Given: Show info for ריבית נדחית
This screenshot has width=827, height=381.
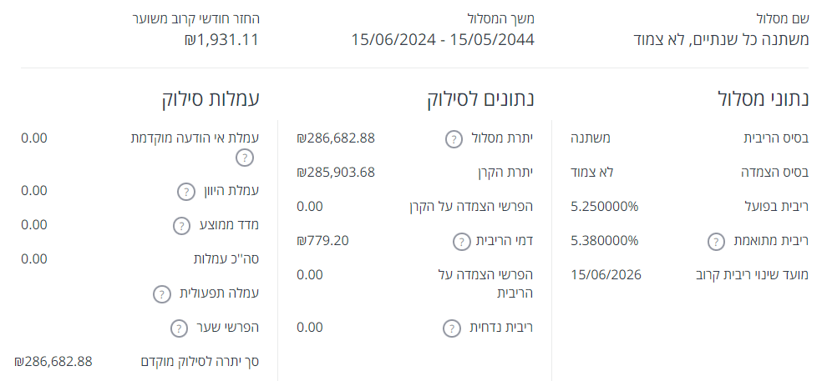Looking at the screenshot, I should (453, 328).
